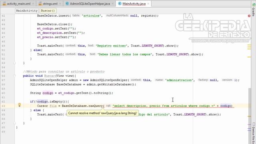Toggle fold marker at line 67

[x=14, y=123]
